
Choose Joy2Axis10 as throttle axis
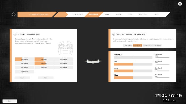[24, 72]
